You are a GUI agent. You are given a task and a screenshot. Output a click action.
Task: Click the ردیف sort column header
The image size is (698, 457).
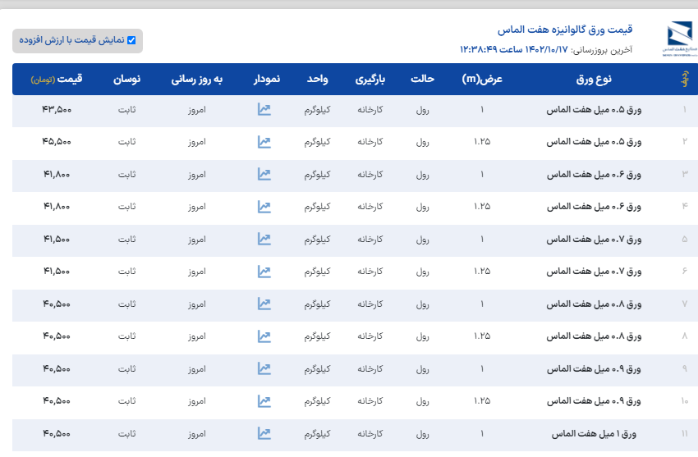pyautogui.click(x=684, y=80)
